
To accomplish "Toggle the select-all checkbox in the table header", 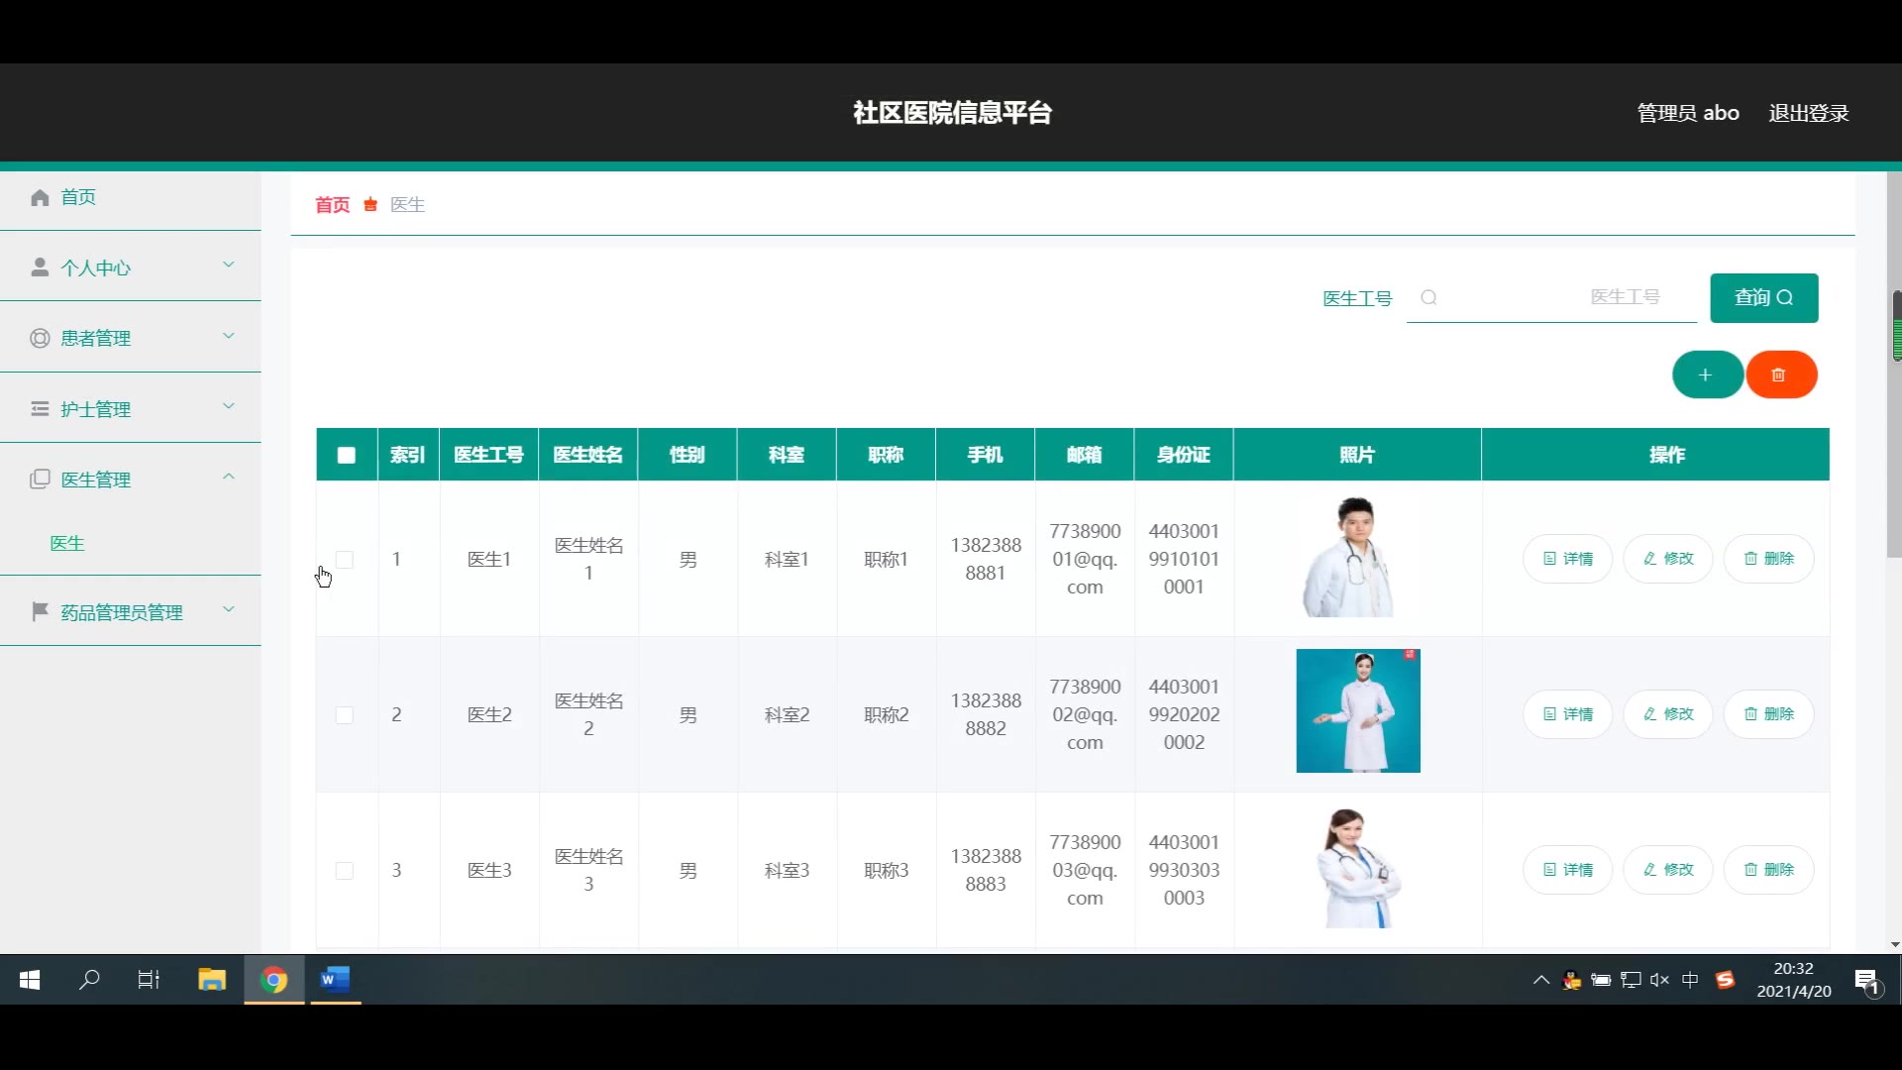I will click(346, 455).
